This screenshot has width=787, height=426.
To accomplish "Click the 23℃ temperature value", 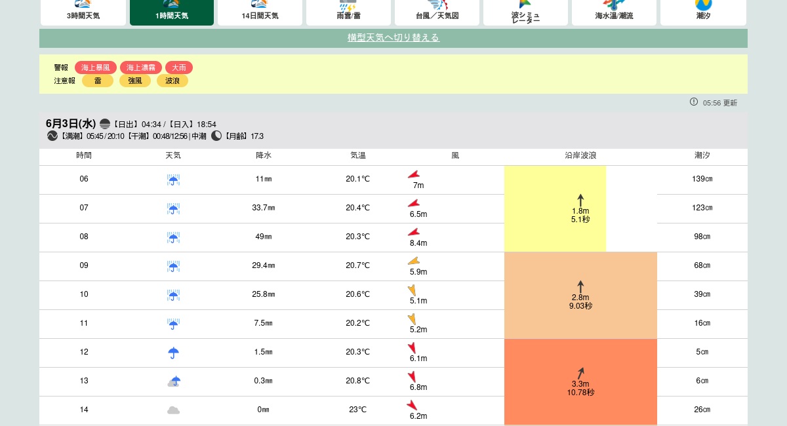I will (x=358, y=410).
